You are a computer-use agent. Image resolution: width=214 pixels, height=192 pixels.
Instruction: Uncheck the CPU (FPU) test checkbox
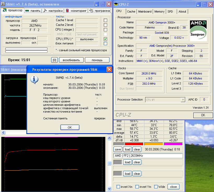point(105,39)
